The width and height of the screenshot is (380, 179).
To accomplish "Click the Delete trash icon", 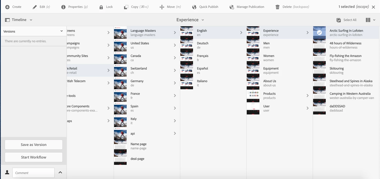I will (x=278, y=7).
